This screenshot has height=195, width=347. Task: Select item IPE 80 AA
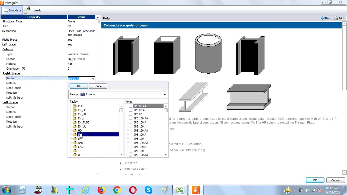coord(140,106)
